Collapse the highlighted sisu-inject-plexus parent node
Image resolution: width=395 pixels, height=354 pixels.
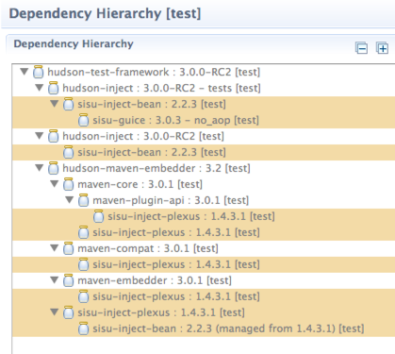tap(55, 312)
